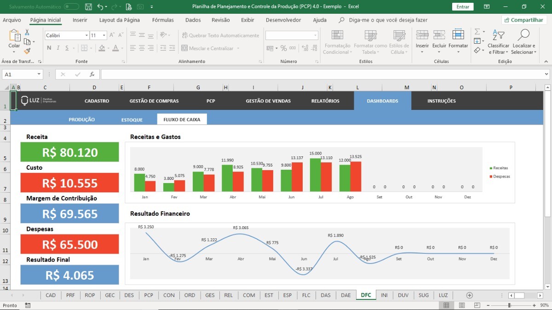Open the Name Box dropdown arrow
This screenshot has height=310, width=552.
(39, 75)
